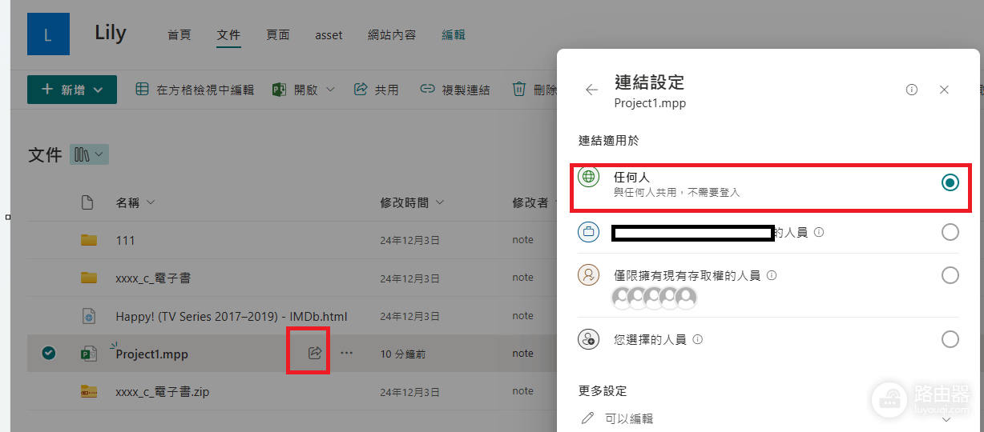Click the 開啟 toolbar command
The image size is (984, 432).
pyautogui.click(x=296, y=90)
